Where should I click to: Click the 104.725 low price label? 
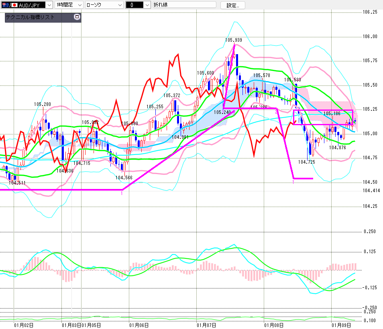pos(306,162)
